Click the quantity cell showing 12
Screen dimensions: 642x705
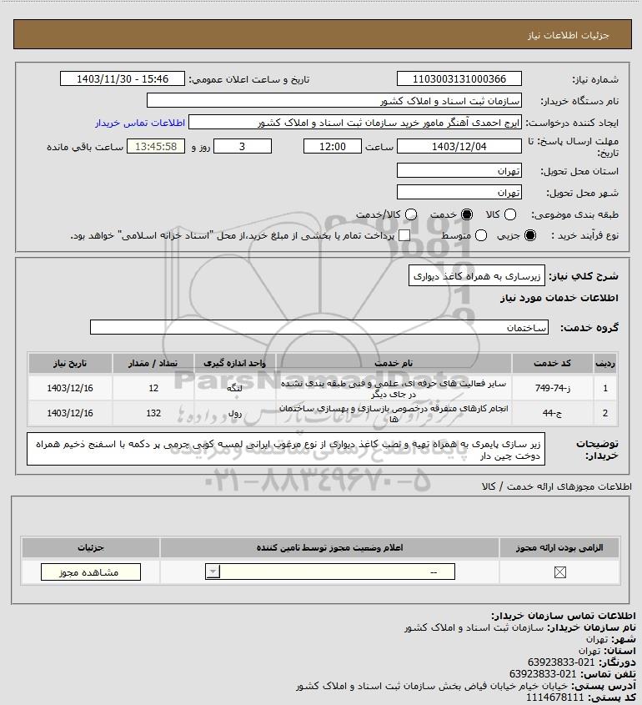[x=153, y=388]
